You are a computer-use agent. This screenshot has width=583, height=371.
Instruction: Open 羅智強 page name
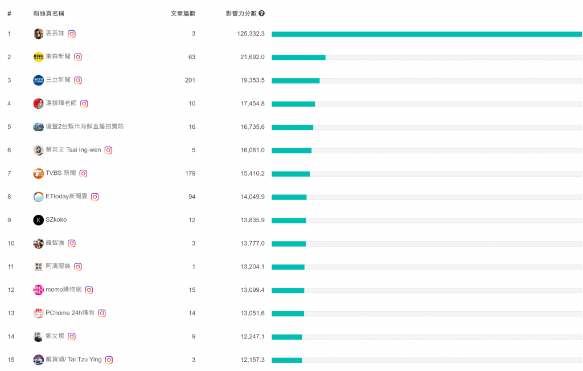click(x=55, y=243)
